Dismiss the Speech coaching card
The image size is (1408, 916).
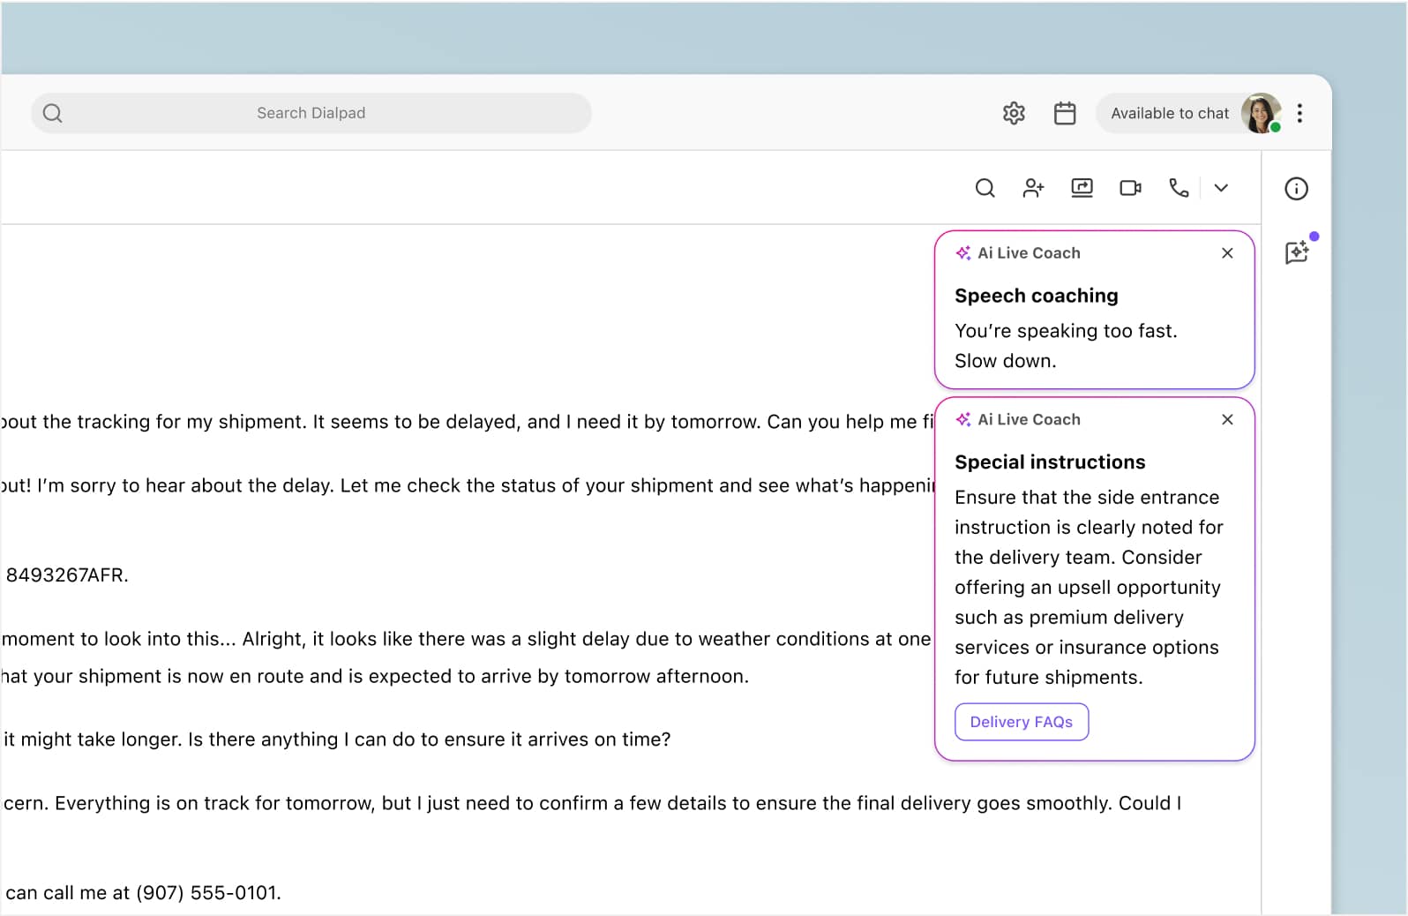coord(1227,253)
